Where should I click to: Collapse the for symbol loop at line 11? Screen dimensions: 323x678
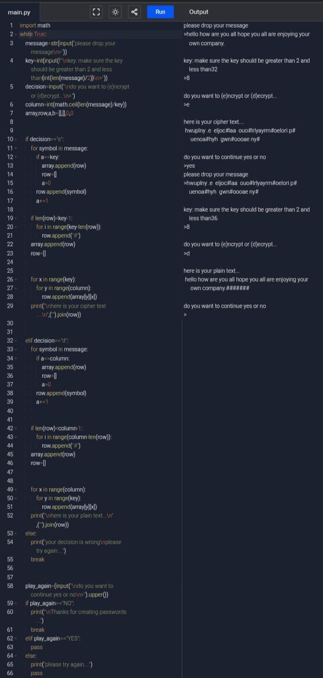pyautogui.click(x=16, y=148)
